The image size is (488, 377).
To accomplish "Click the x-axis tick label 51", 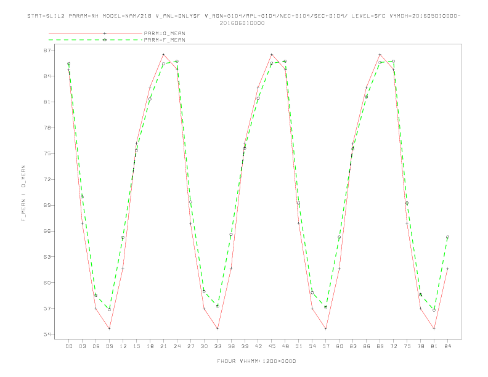I will pos(299,346).
